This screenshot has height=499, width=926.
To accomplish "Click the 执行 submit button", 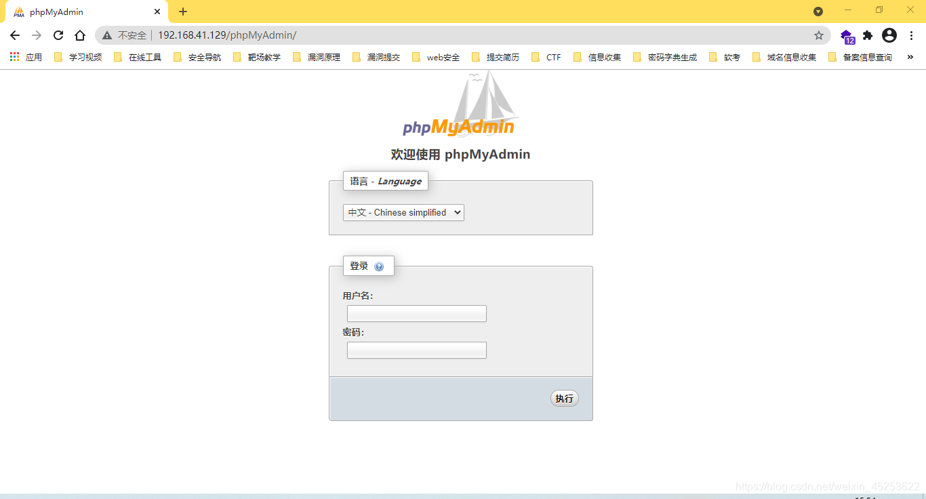I will [x=565, y=399].
